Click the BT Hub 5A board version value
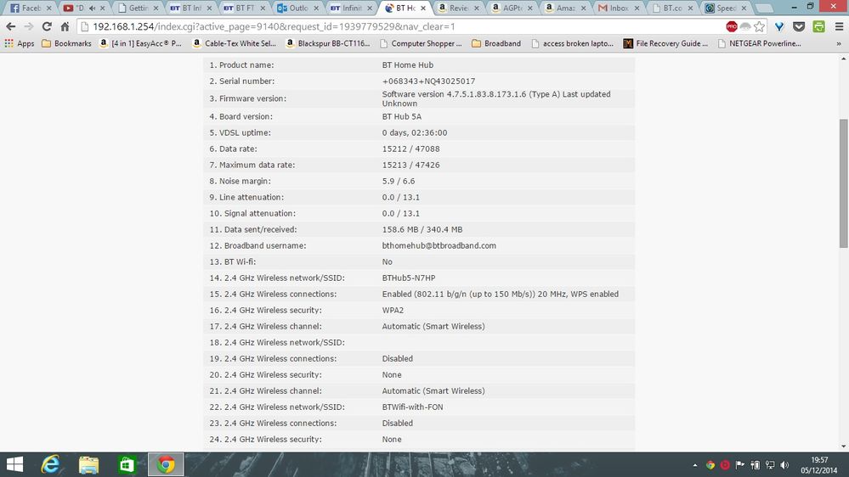This screenshot has height=477, width=849. 402,116
